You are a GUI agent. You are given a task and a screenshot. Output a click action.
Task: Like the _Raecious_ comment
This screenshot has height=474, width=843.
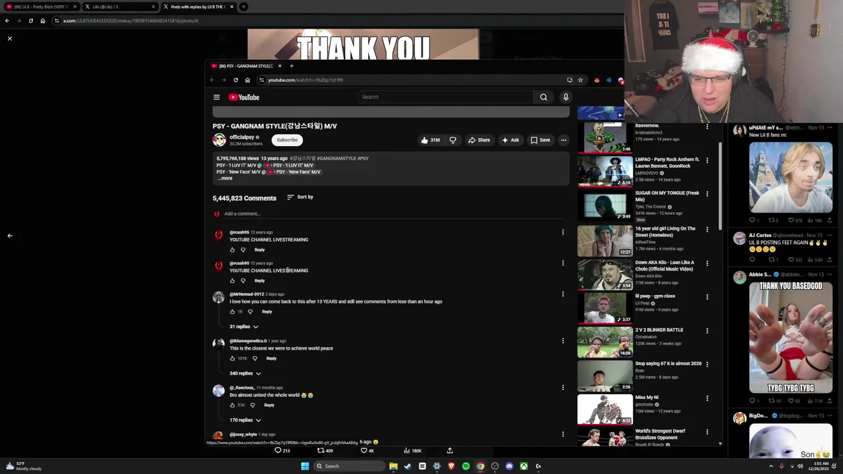(232, 405)
